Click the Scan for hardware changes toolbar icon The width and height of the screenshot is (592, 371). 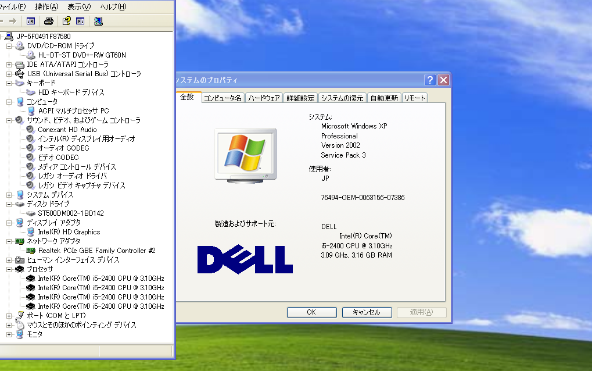coord(98,20)
